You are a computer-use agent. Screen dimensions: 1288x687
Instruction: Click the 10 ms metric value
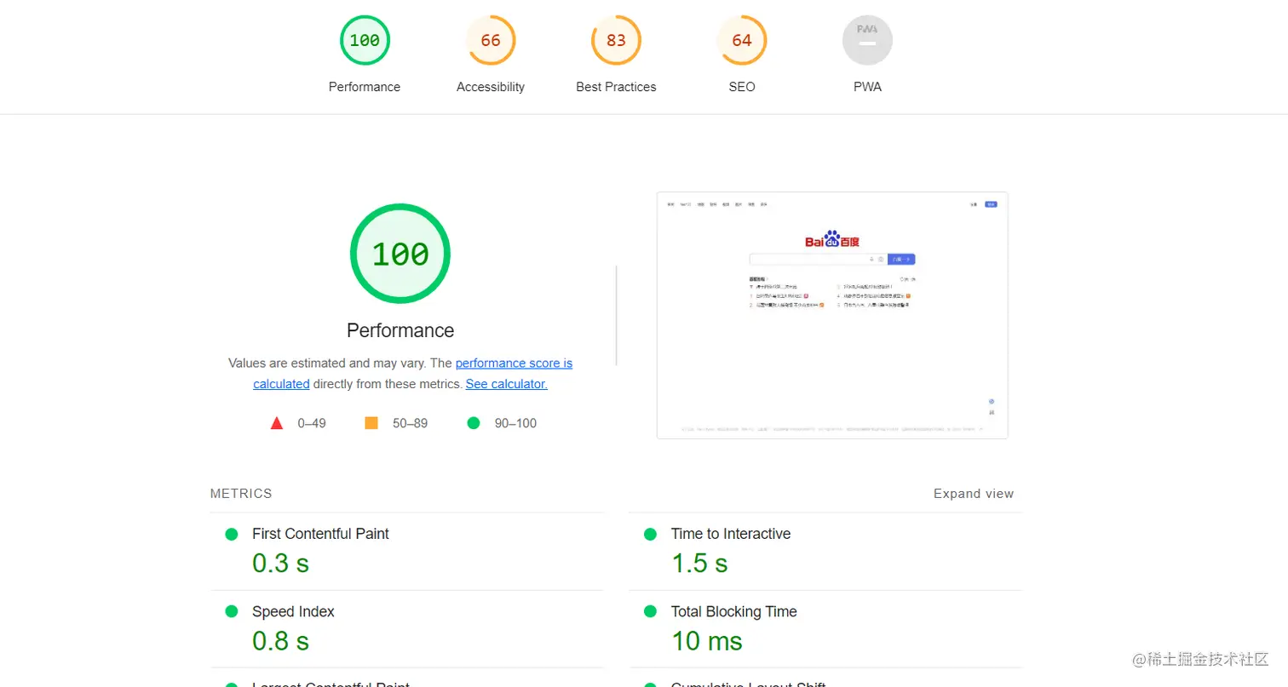point(707,641)
